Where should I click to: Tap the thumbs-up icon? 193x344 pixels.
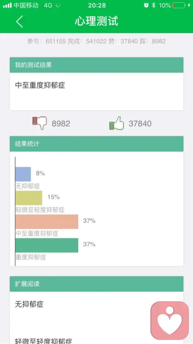pyautogui.click(x=117, y=123)
